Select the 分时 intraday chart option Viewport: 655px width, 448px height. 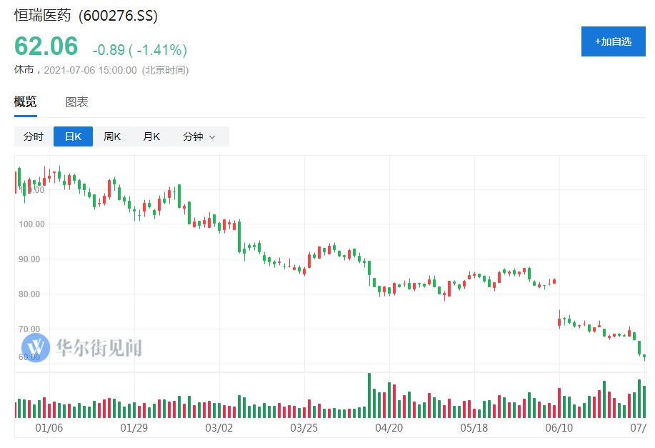click(34, 136)
